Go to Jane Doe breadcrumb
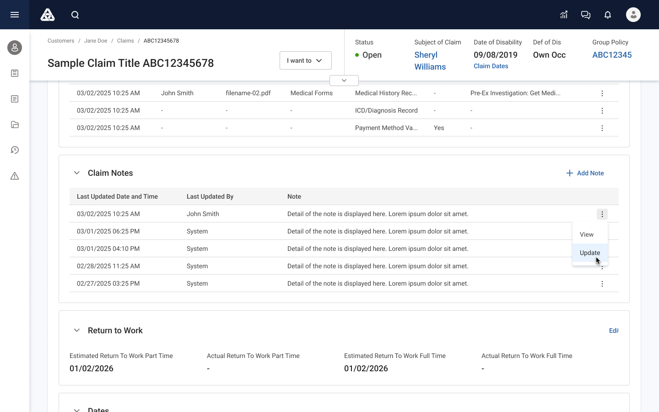Viewport: 659px width, 412px height. (96, 41)
